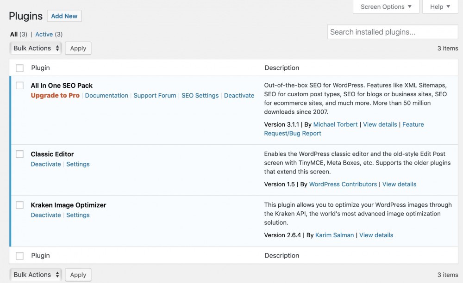Open Karim Salman author link
The image size is (463, 283).
(x=334, y=235)
